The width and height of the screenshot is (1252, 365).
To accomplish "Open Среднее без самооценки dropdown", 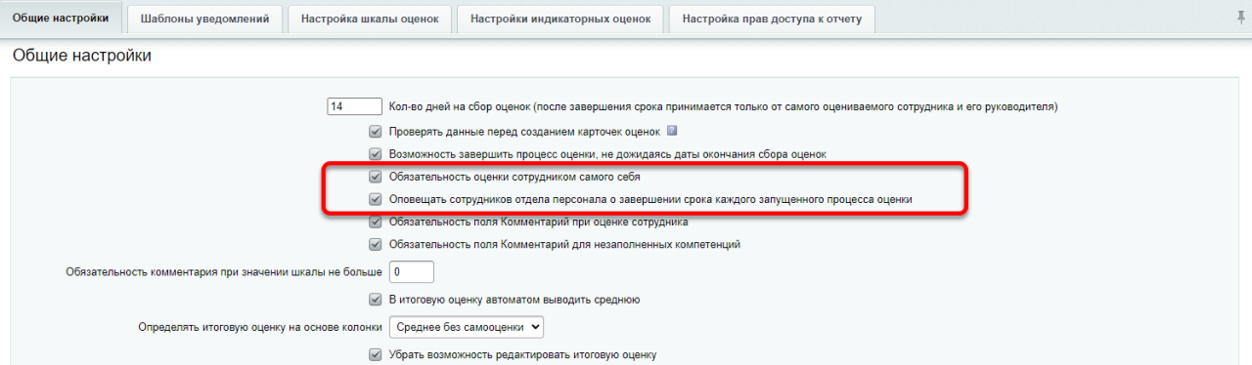I will pos(467,327).
